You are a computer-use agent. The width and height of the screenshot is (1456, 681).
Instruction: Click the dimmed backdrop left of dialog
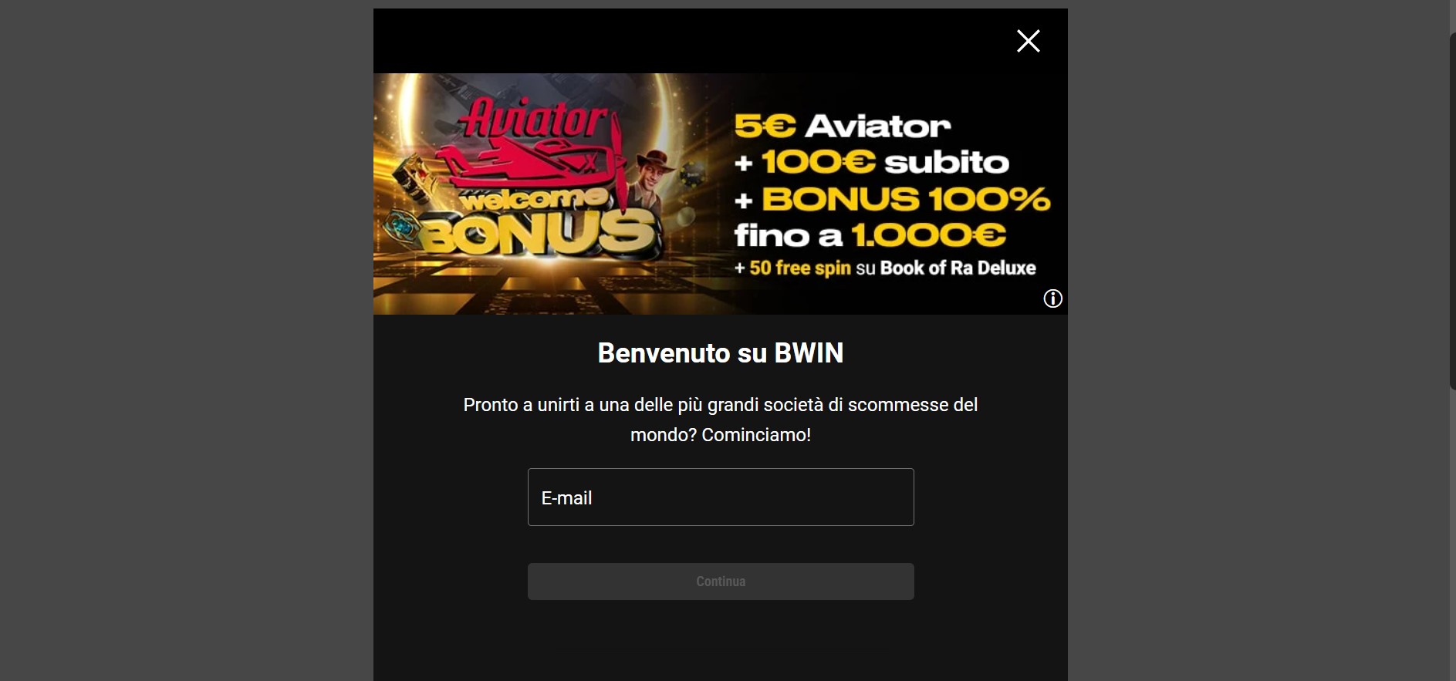pyautogui.click(x=185, y=339)
